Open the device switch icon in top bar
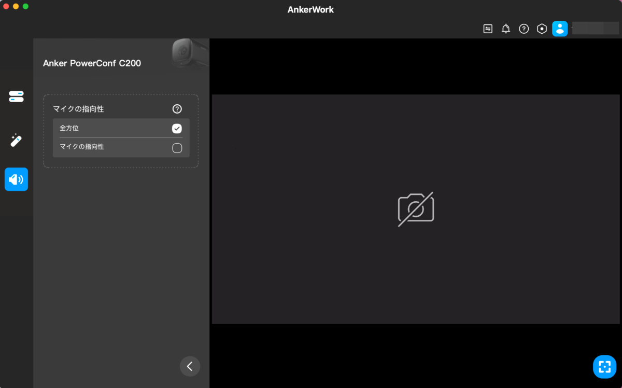Viewport: 622px width, 388px height. coord(488,29)
